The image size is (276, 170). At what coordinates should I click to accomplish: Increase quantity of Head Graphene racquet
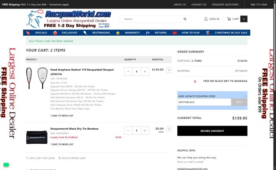point(145,71)
